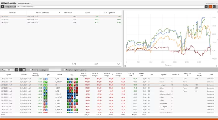Click the replayer icon next to Посл. 1 000

(17, 70)
